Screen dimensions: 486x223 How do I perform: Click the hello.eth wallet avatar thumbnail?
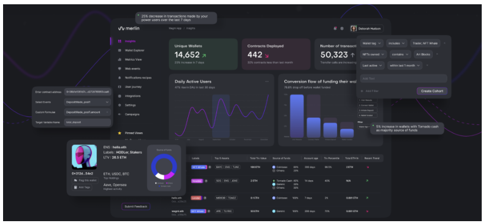85,157
